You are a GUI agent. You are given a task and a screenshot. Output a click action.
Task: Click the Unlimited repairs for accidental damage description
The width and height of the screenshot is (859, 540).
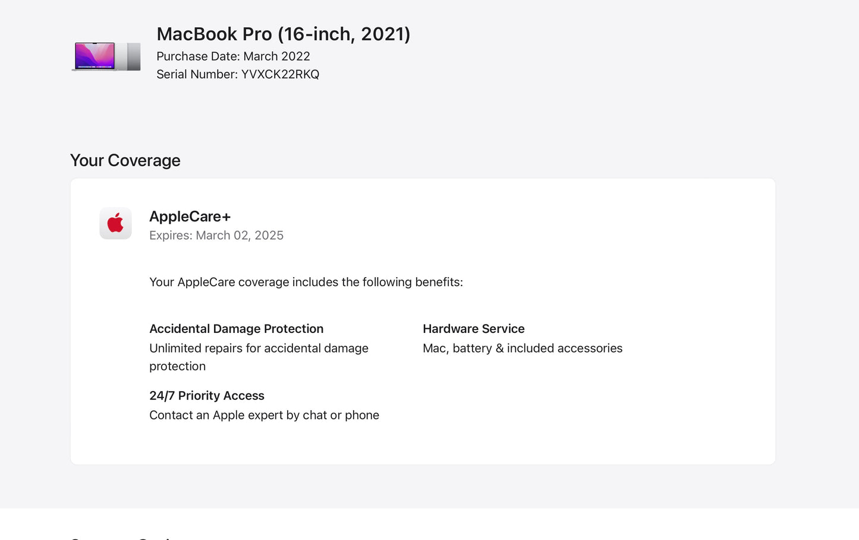point(259,348)
